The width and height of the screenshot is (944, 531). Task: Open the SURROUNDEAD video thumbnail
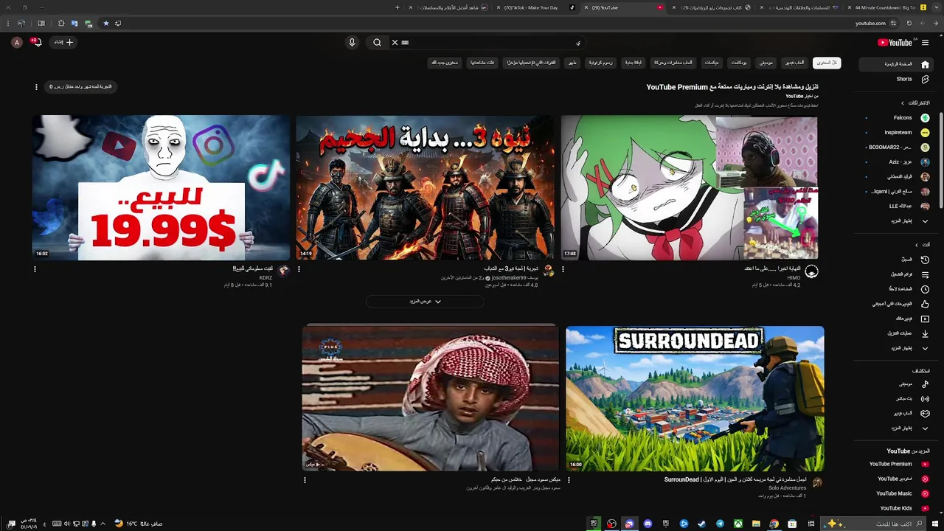tap(695, 398)
